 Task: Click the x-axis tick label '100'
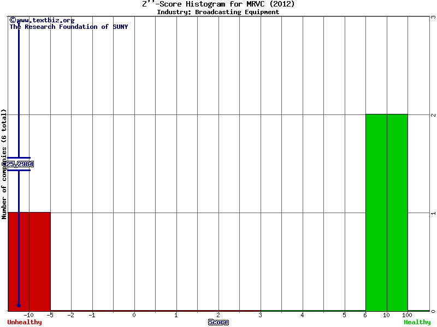coord(407,315)
